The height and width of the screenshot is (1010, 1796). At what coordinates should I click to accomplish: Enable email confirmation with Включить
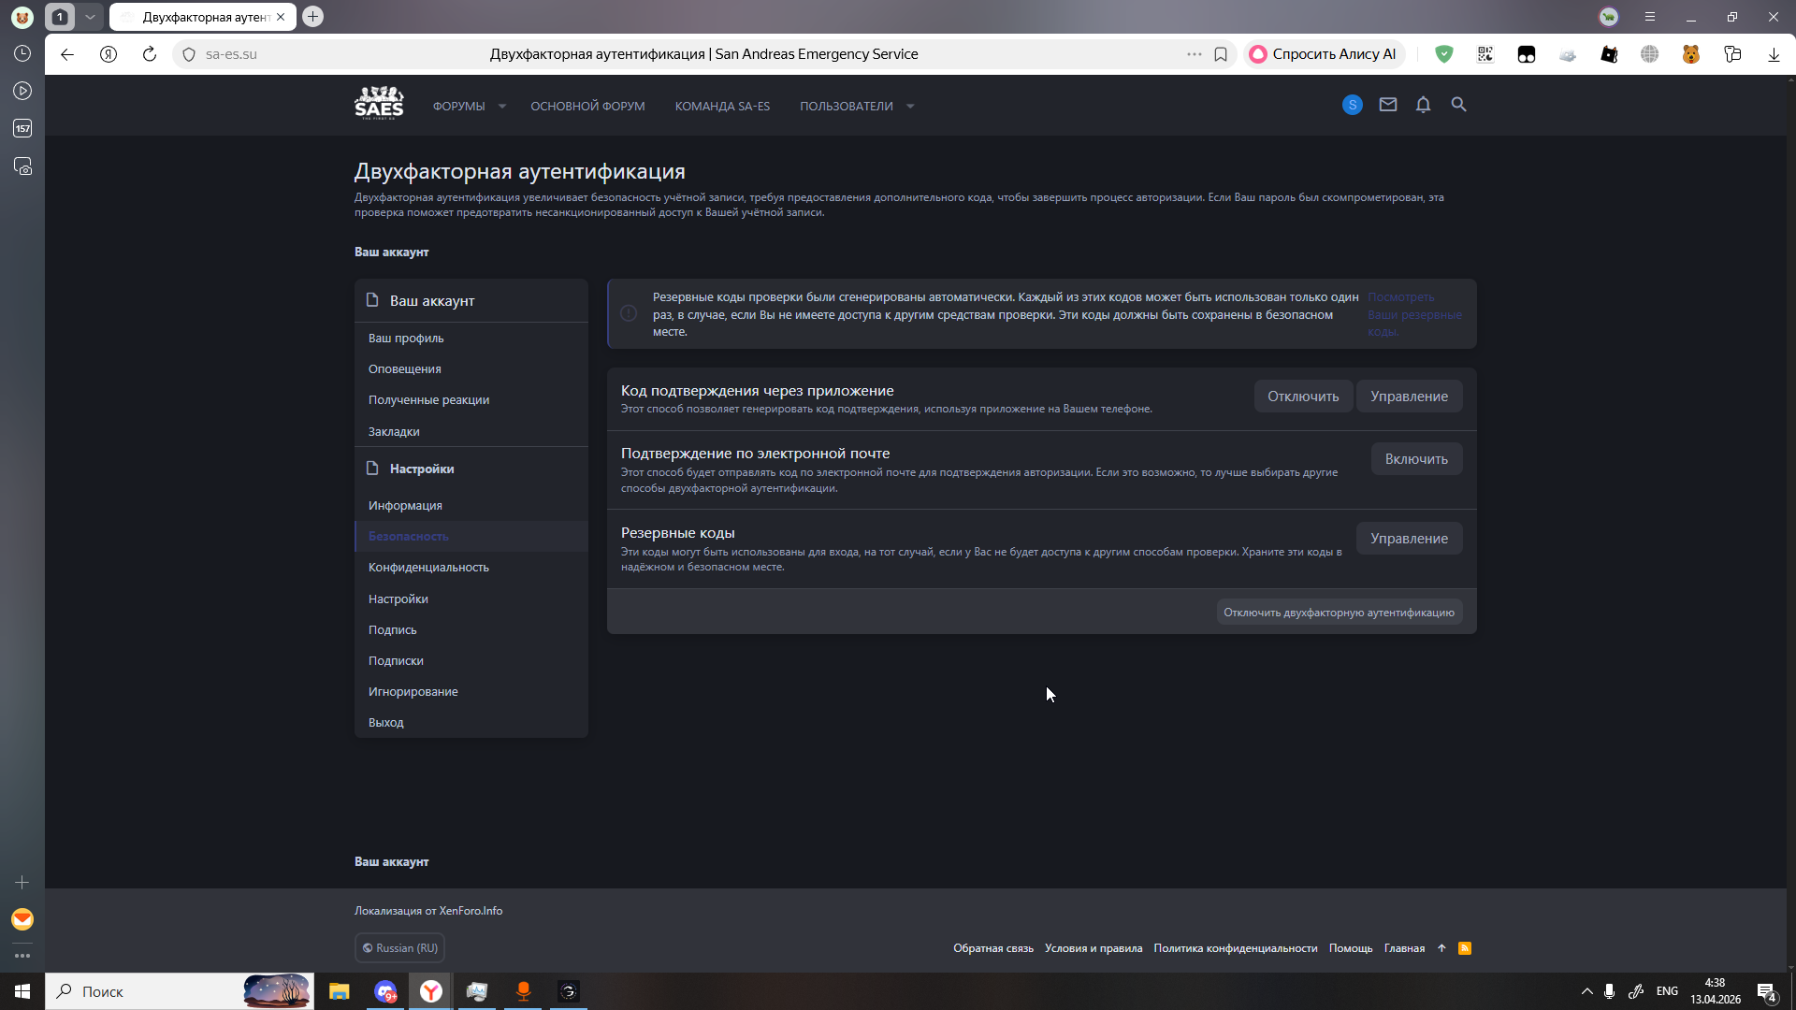coord(1415,459)
